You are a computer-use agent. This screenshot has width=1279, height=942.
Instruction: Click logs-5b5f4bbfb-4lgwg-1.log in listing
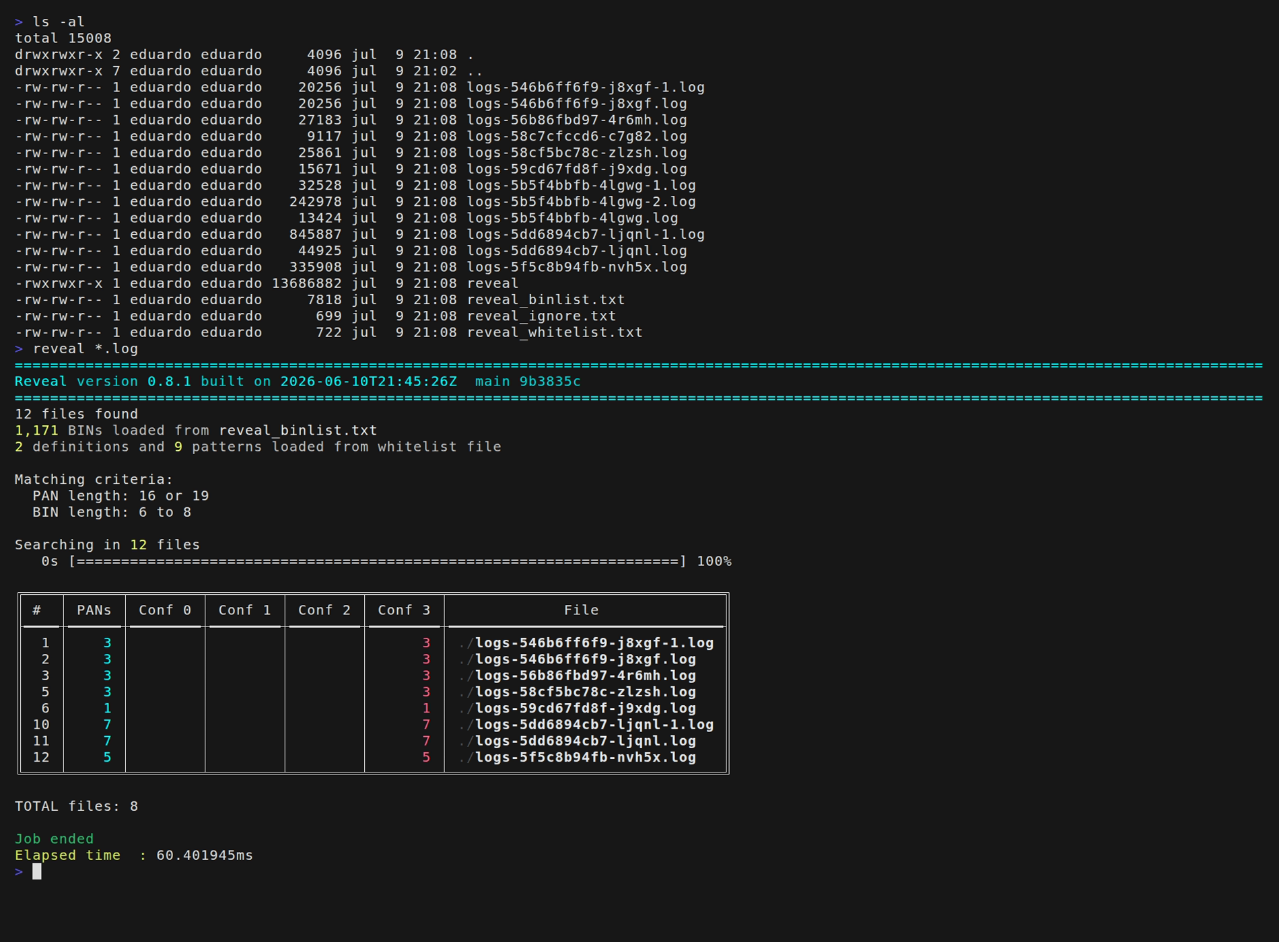582,185
